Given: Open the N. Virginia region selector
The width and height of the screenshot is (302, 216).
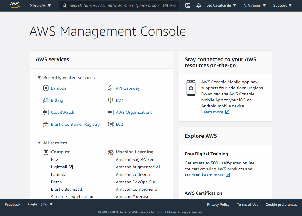Looking at the screenshot, I should pos(255,5).
